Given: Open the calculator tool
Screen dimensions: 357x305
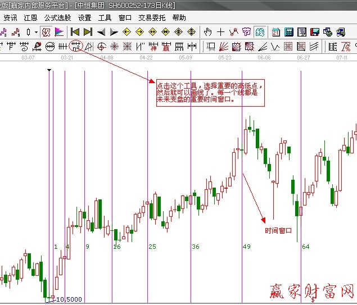Looking at the screenshot, I should pos(288,32).
